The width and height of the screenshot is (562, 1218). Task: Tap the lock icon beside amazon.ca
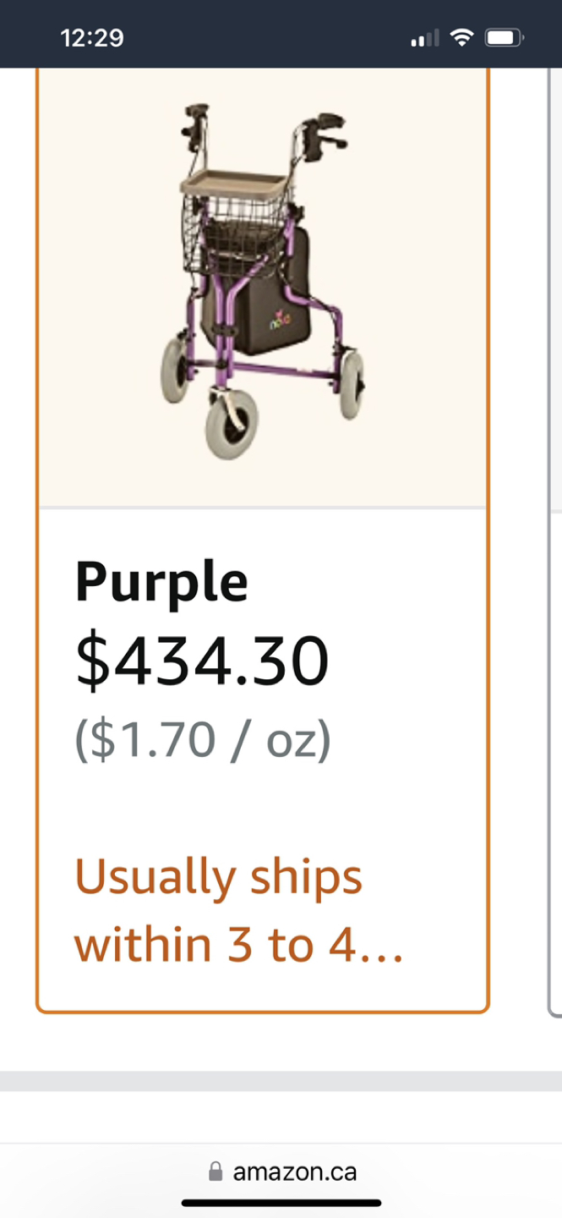click(x=216, y=1171)
